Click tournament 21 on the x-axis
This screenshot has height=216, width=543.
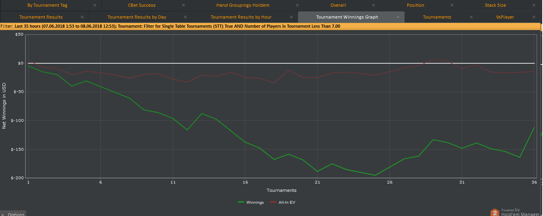click(317, 182)
